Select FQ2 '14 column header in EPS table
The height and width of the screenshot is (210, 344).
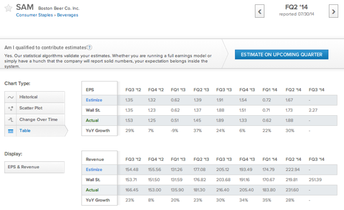[x=293, y=89]
